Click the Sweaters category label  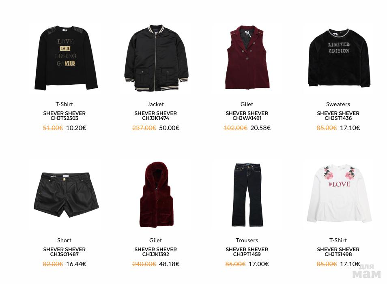338,104
